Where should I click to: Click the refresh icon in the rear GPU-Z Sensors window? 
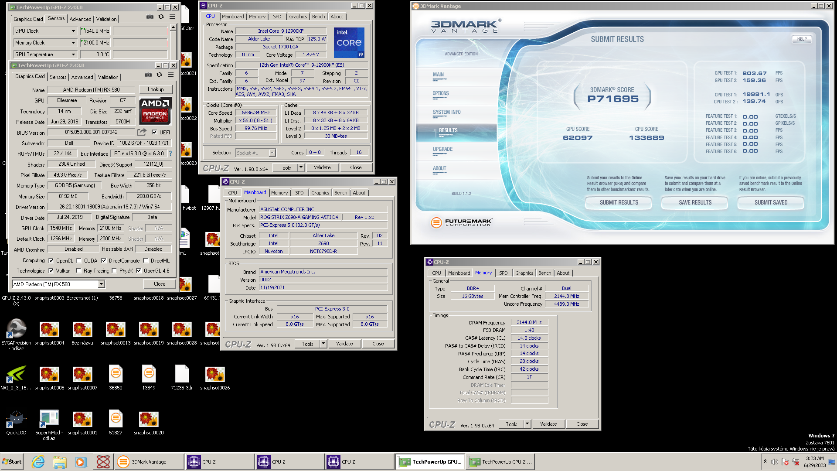(161, 17)
